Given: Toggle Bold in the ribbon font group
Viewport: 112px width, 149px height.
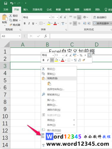Looking at the screenshot, I should (x=25, y=23).
